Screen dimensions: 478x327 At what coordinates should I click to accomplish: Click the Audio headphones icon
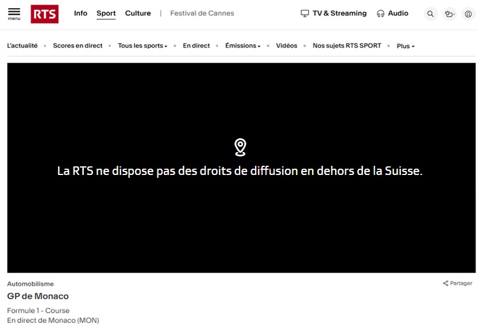click(380, 13)
